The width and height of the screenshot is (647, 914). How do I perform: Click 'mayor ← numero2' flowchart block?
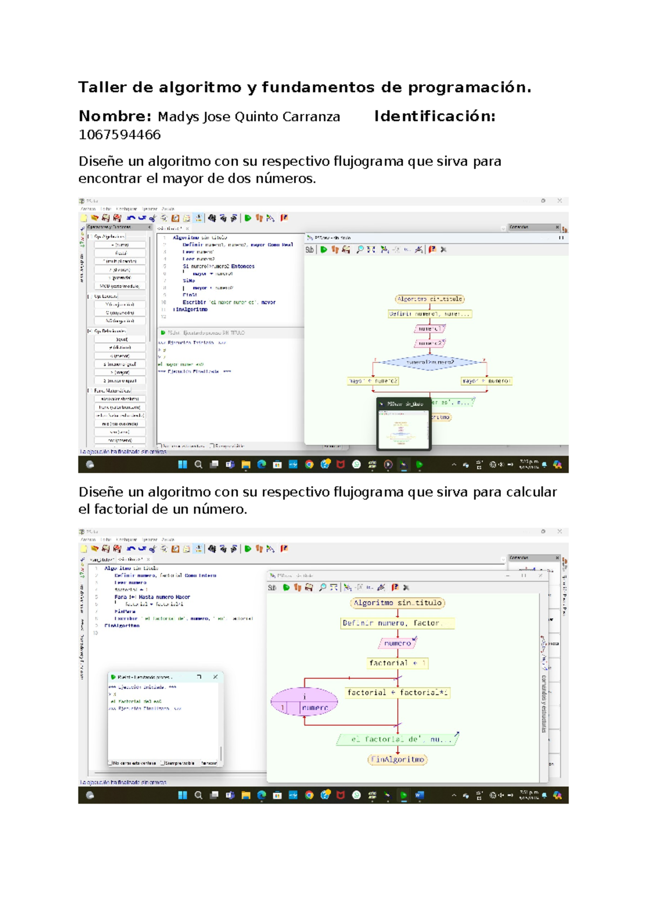(373, 381)
